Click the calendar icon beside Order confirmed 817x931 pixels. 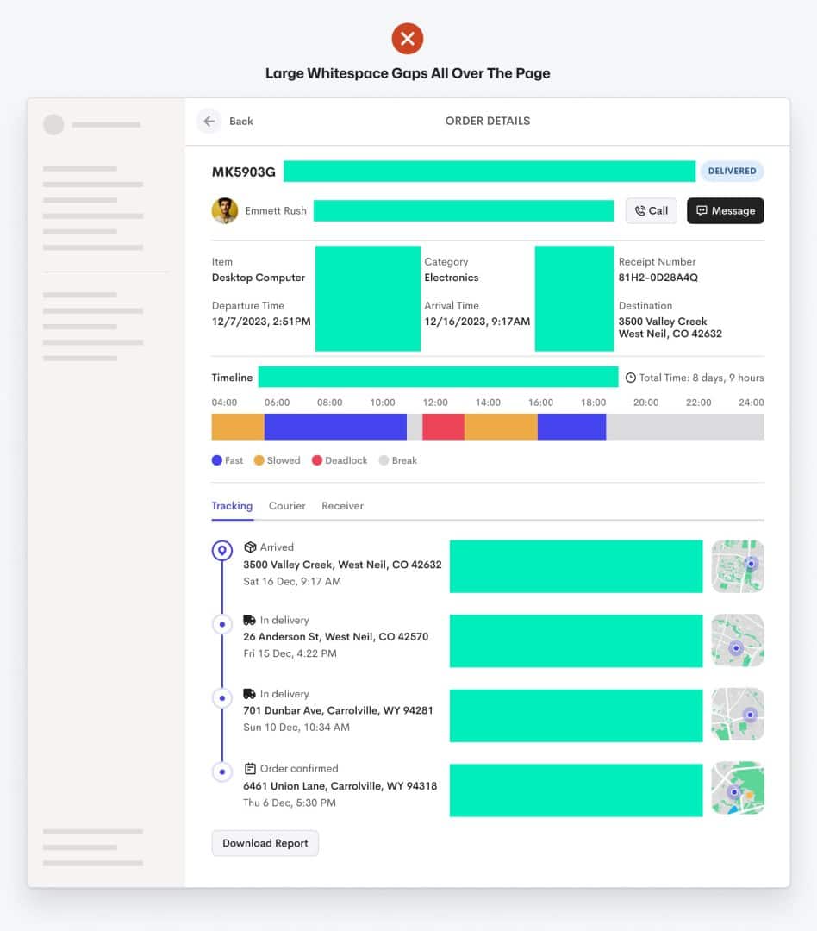[250, 769]
